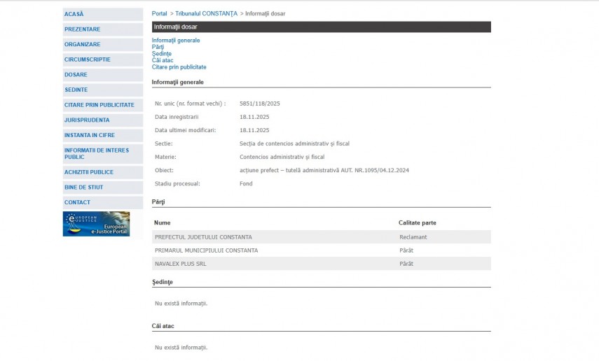Navigate to DOSARE in the sidebar
599x361 pixels.
pos(76,75)
